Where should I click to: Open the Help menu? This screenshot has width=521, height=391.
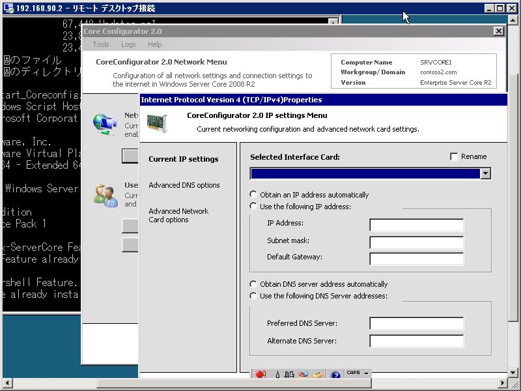click(154, 44)
